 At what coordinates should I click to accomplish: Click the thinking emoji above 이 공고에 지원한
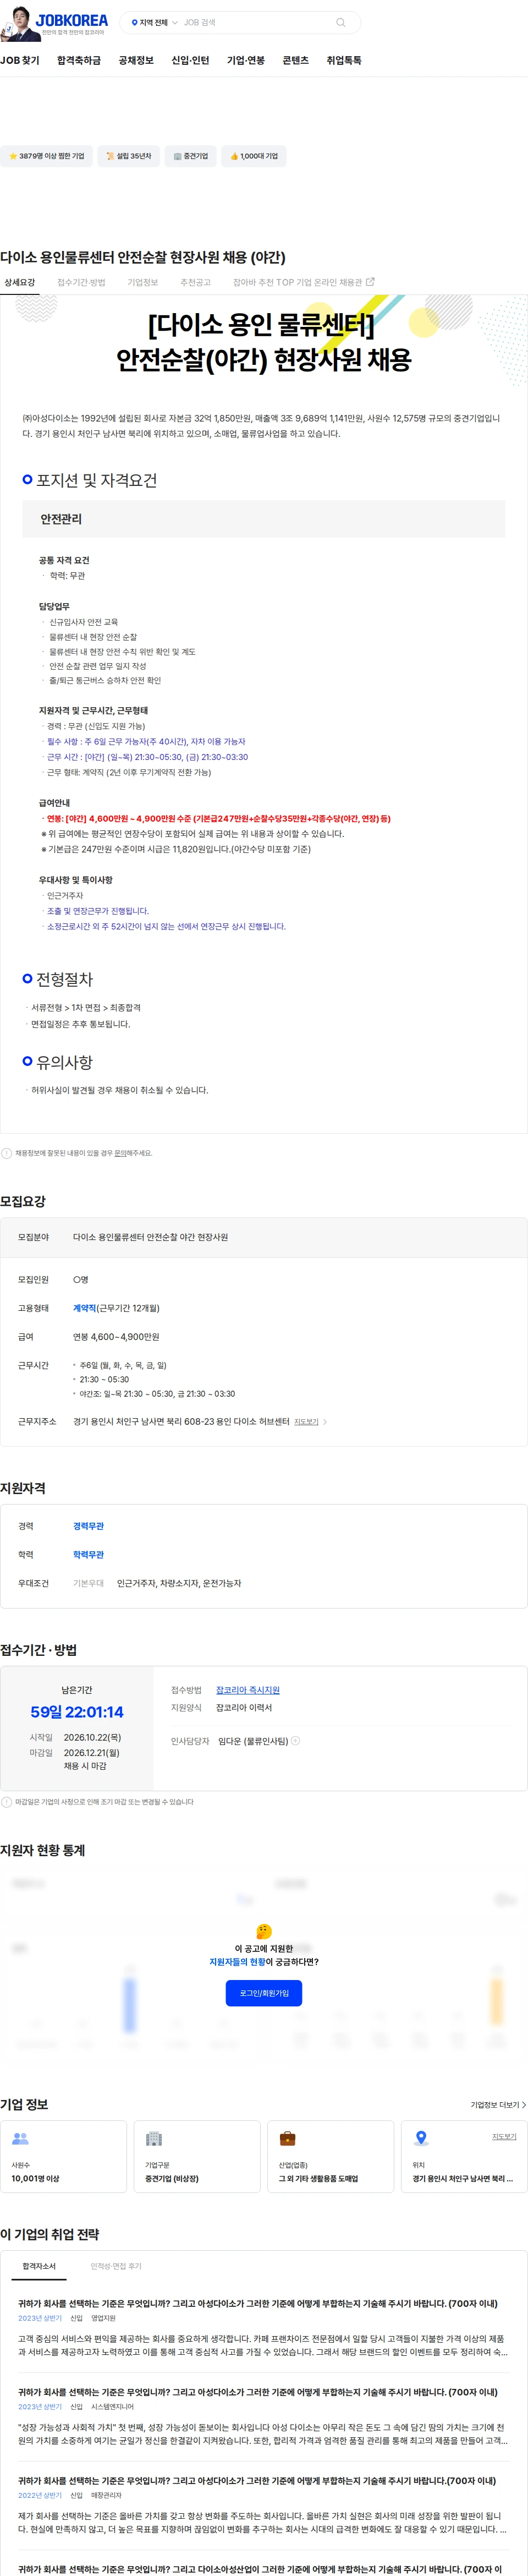click(264, 1931)
